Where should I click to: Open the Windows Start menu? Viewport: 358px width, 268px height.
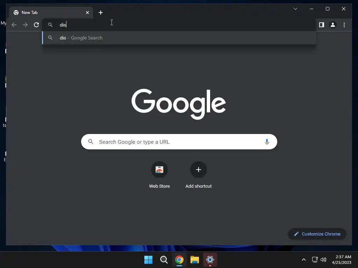pyautogui.click(x=148, y=260)
